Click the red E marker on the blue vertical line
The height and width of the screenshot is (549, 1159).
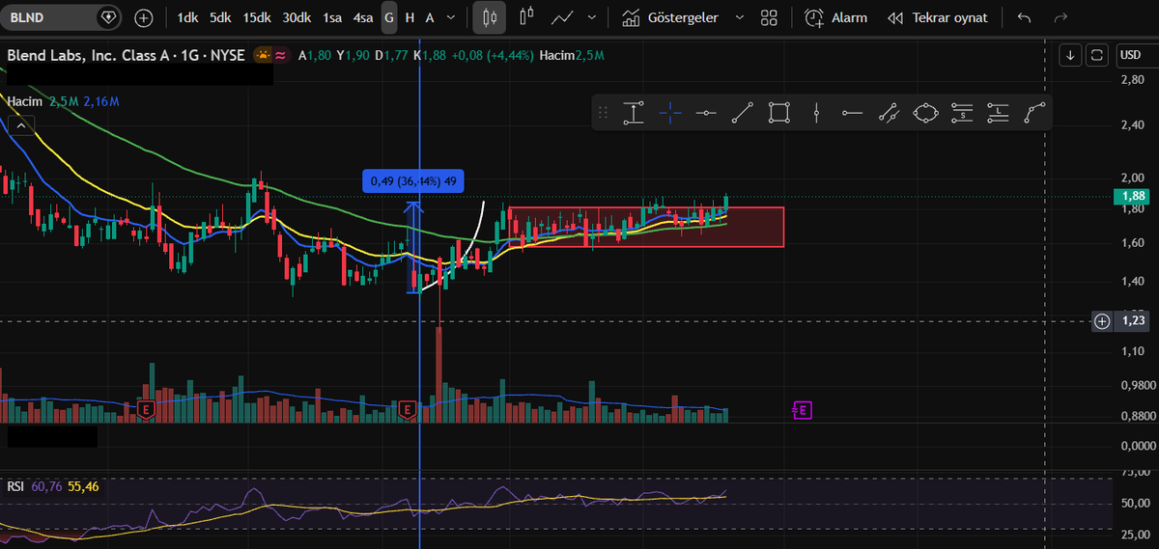click(x=407, y=410)
